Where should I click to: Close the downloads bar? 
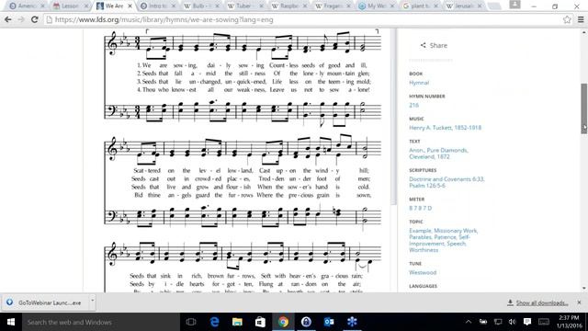click(x=580, y=302)
